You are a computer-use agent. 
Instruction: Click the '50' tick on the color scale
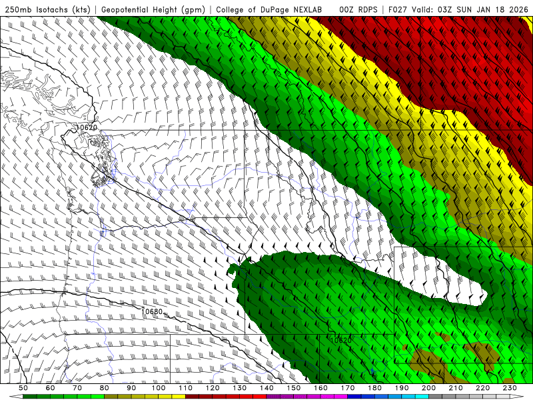point(23,388)
